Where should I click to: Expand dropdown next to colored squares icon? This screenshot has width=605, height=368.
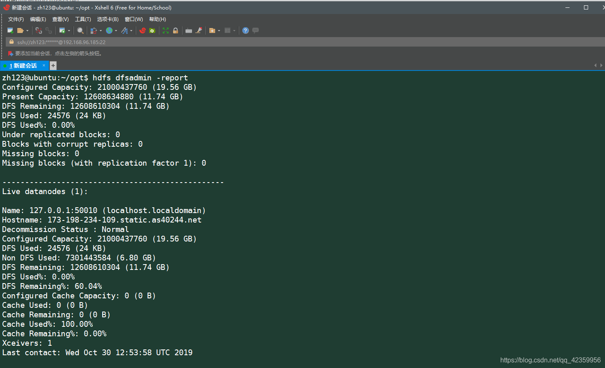point(101,30)
